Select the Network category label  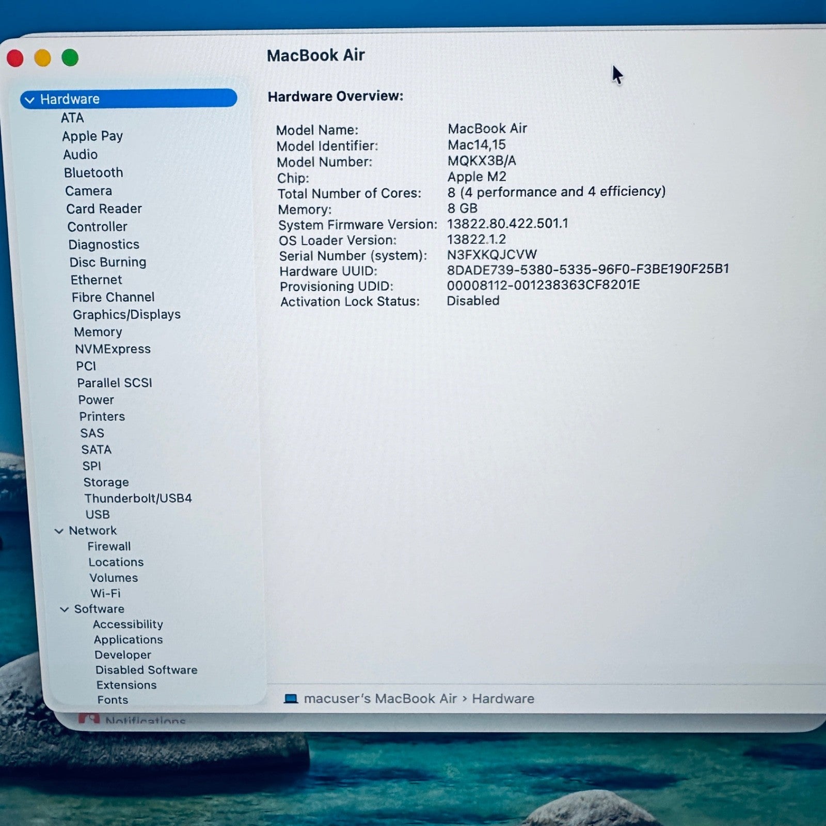click(x=92, y=530)
